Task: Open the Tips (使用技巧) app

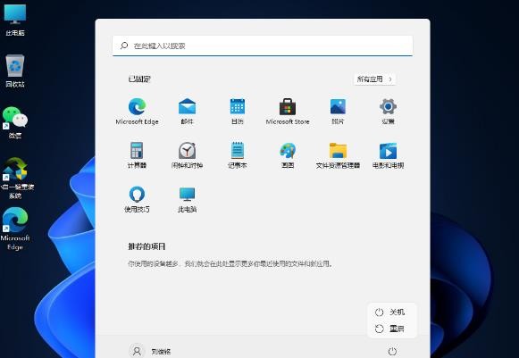Action: [137, 199]
